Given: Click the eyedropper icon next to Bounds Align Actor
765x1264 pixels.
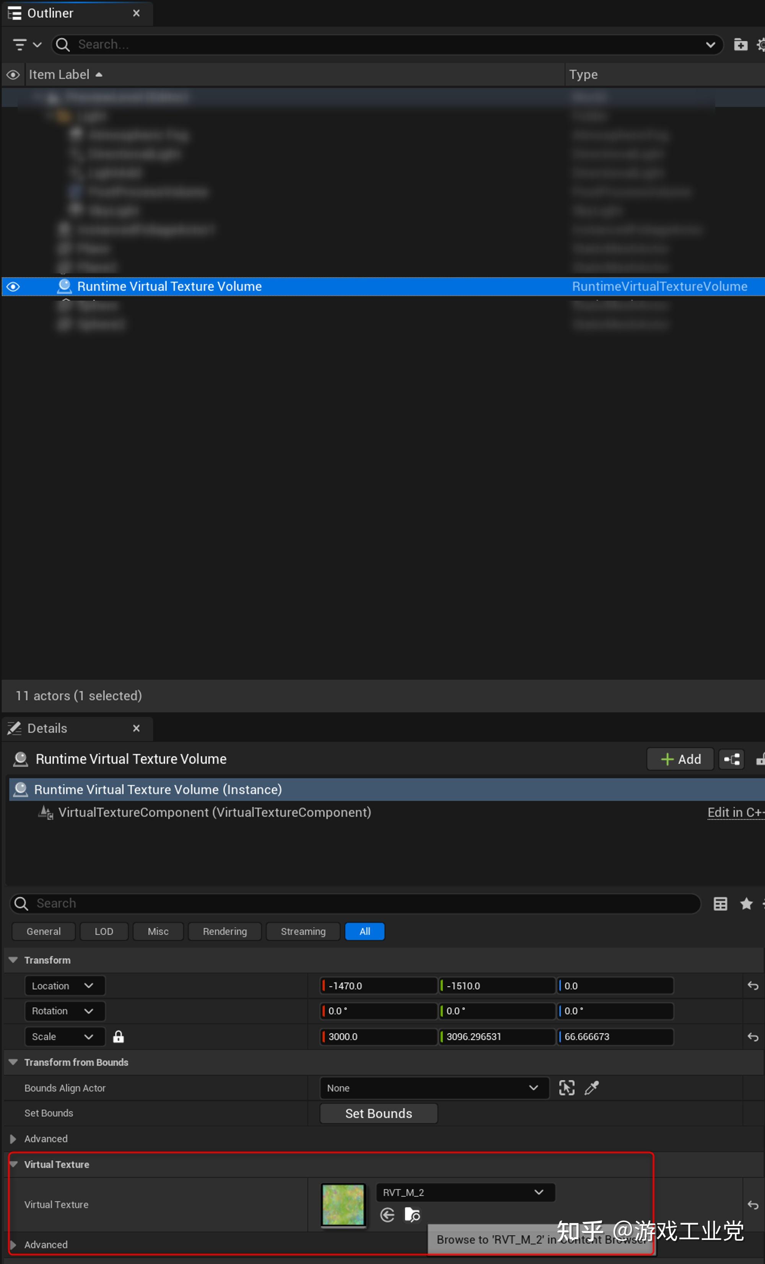Looking at the screenshot, I should pyautogui.click(x=592, y=1088).
